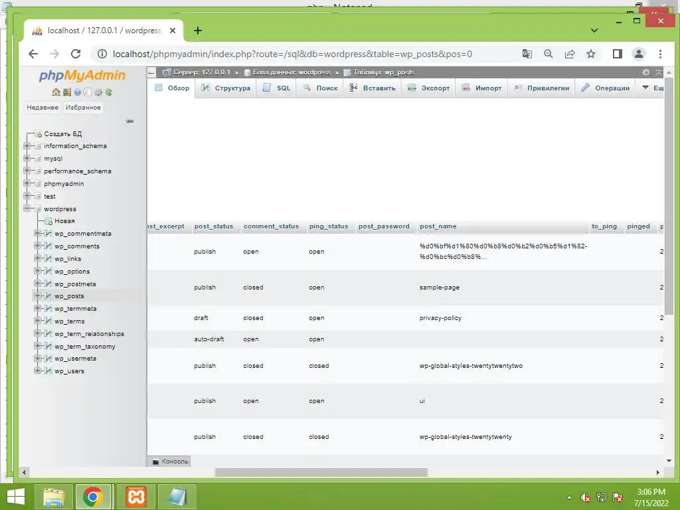Expand the wp_commentmeta table node
Screen dimensions: 680x510
click(x=37, y=233)
